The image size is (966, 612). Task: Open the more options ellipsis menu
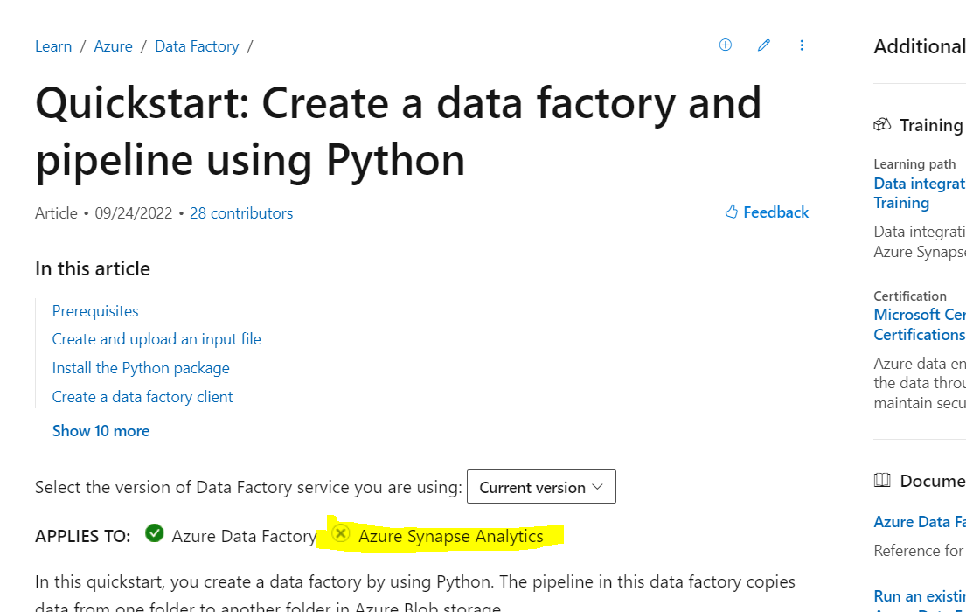[x=802, y=45]
